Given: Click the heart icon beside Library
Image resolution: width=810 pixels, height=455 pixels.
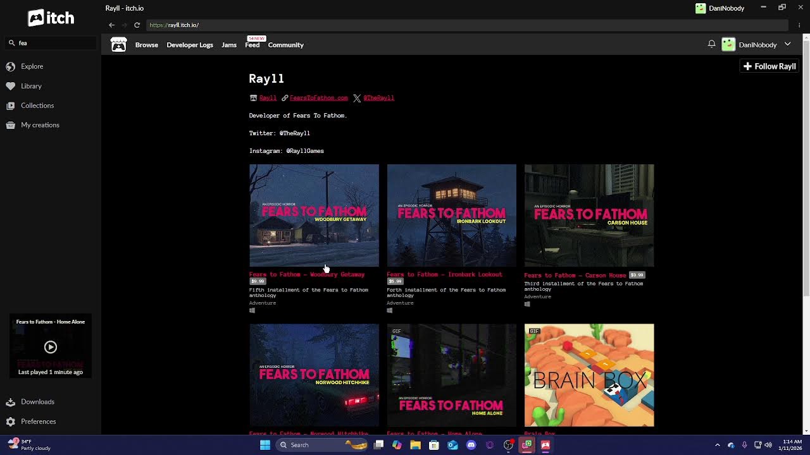Looking at the screenshot, I should pos(10,86).
